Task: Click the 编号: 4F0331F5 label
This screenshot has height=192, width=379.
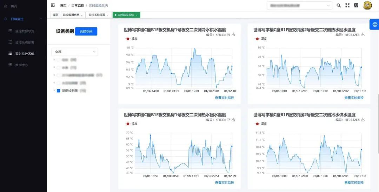Action: 218,35
